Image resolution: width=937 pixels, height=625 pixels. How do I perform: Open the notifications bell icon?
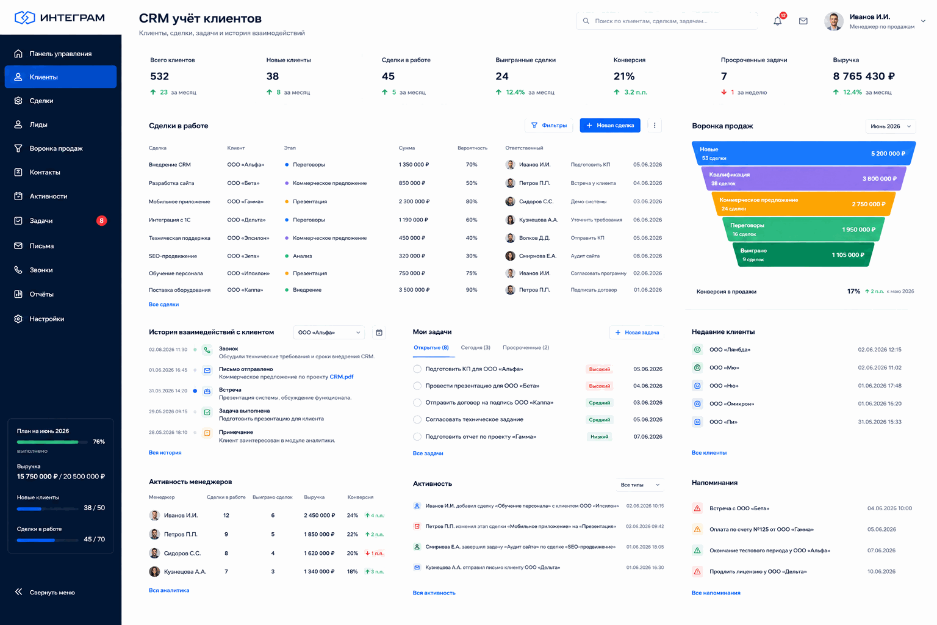click(778, 21)
